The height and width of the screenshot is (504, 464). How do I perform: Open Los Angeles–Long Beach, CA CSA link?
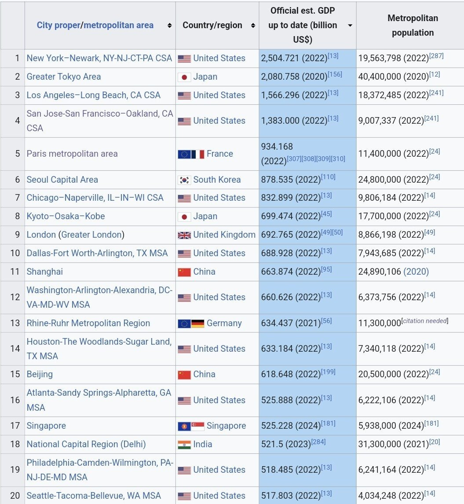pyautogui.click(x=93, y=95)
